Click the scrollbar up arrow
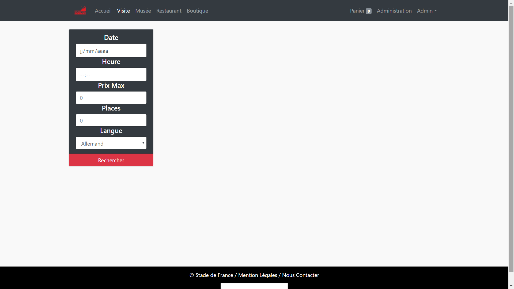This screenshot has width=514, height=289. click(511, 2)
